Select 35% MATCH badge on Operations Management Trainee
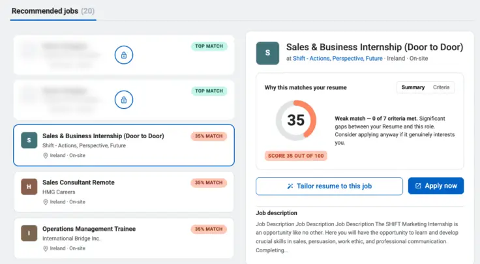This screenshot has width=480, height=264. pyautogui.click(x=209, y=229)
